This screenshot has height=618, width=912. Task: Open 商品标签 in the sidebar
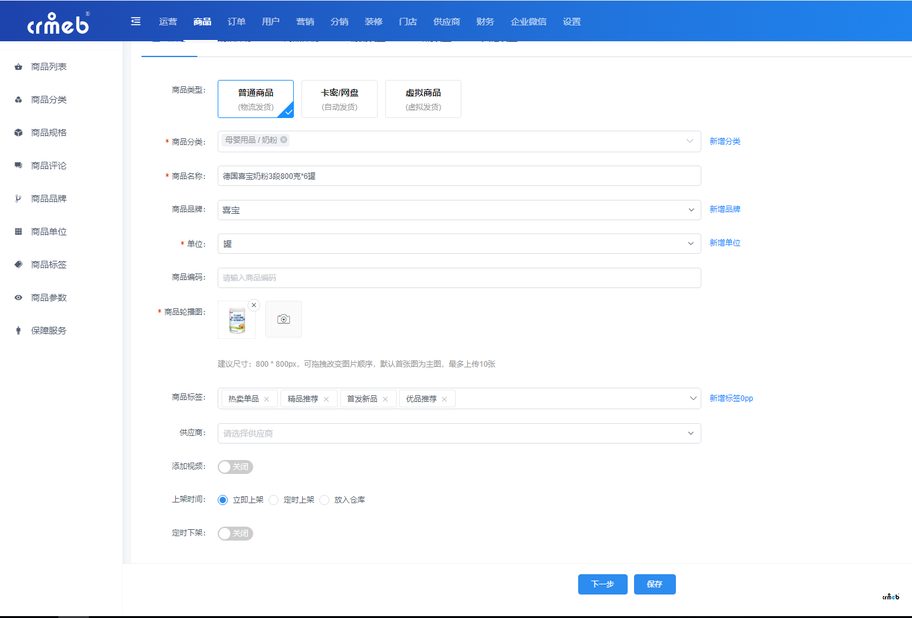[49, 265]
